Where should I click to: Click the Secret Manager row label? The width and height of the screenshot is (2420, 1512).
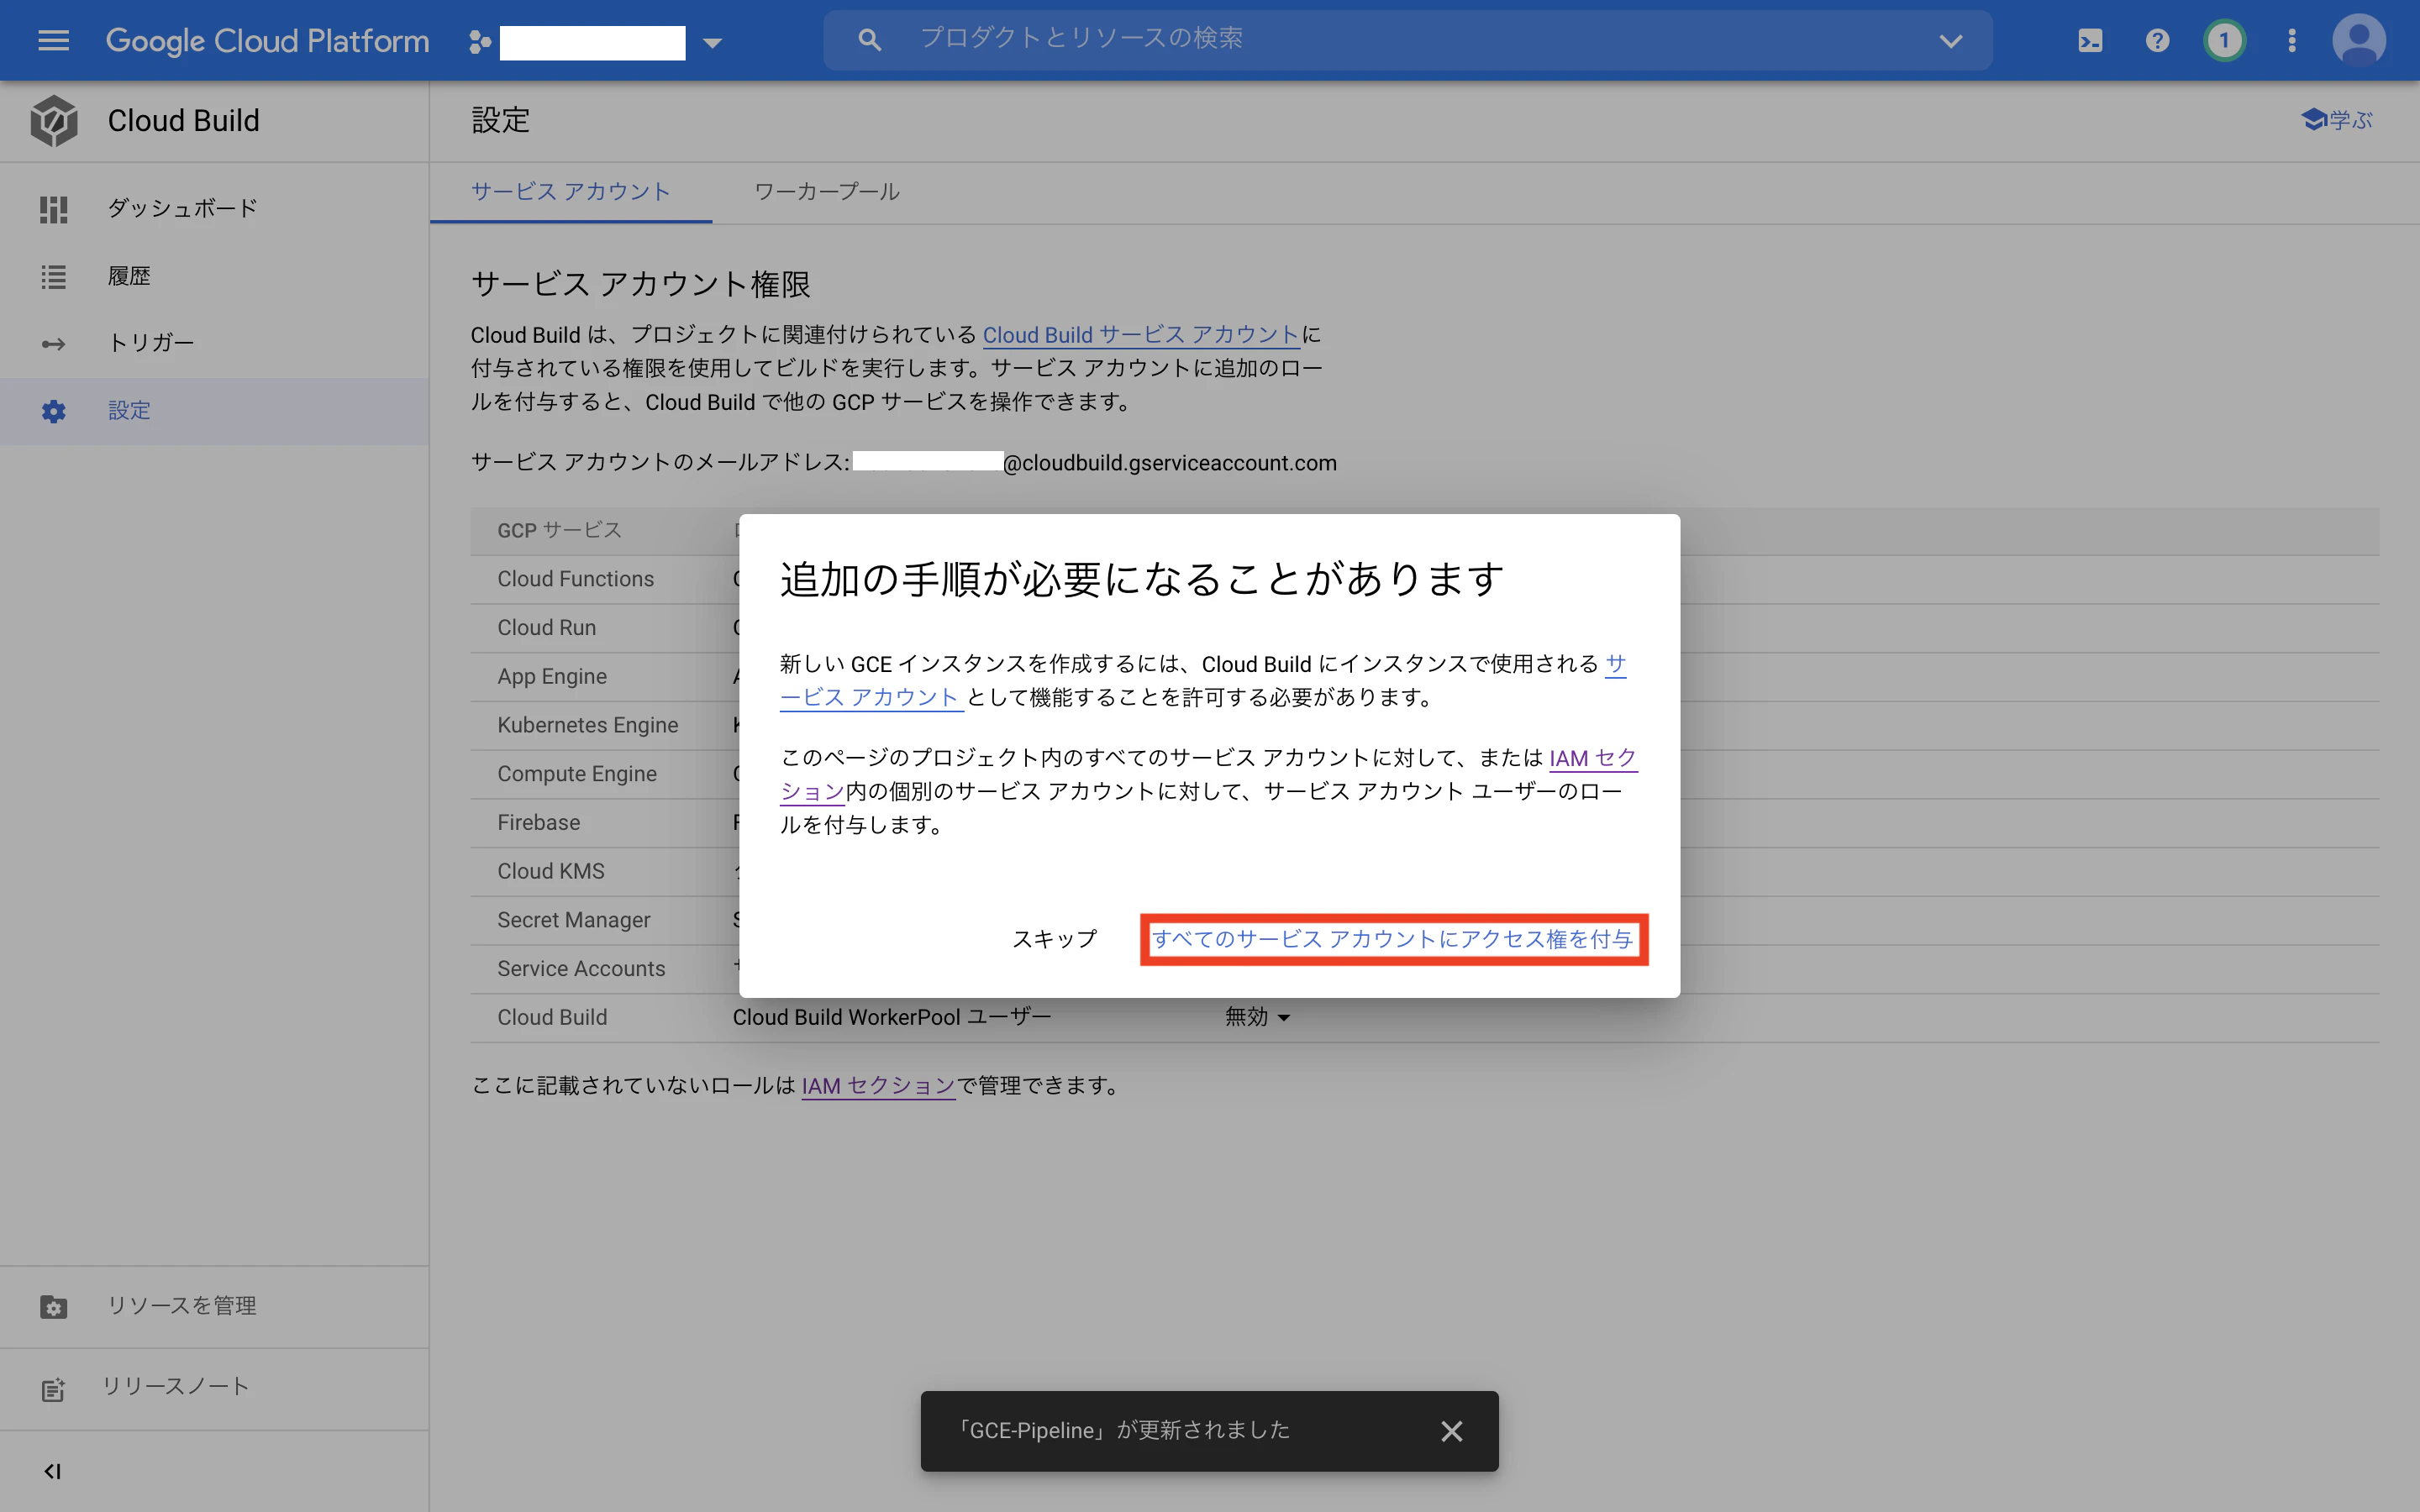[574, 920]
